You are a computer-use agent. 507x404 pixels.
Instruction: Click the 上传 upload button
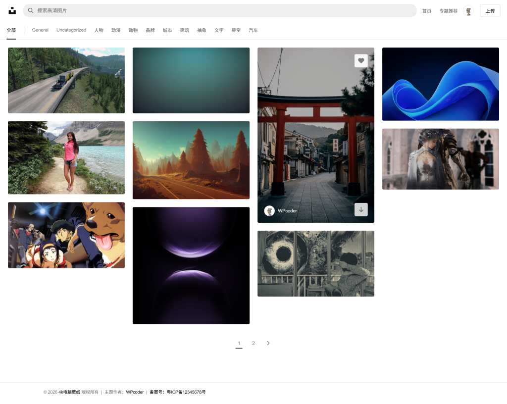[x=490, y=11]
